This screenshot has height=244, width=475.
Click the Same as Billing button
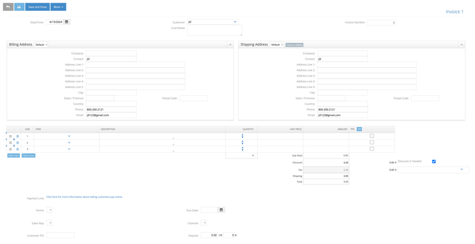coord(294,45)
